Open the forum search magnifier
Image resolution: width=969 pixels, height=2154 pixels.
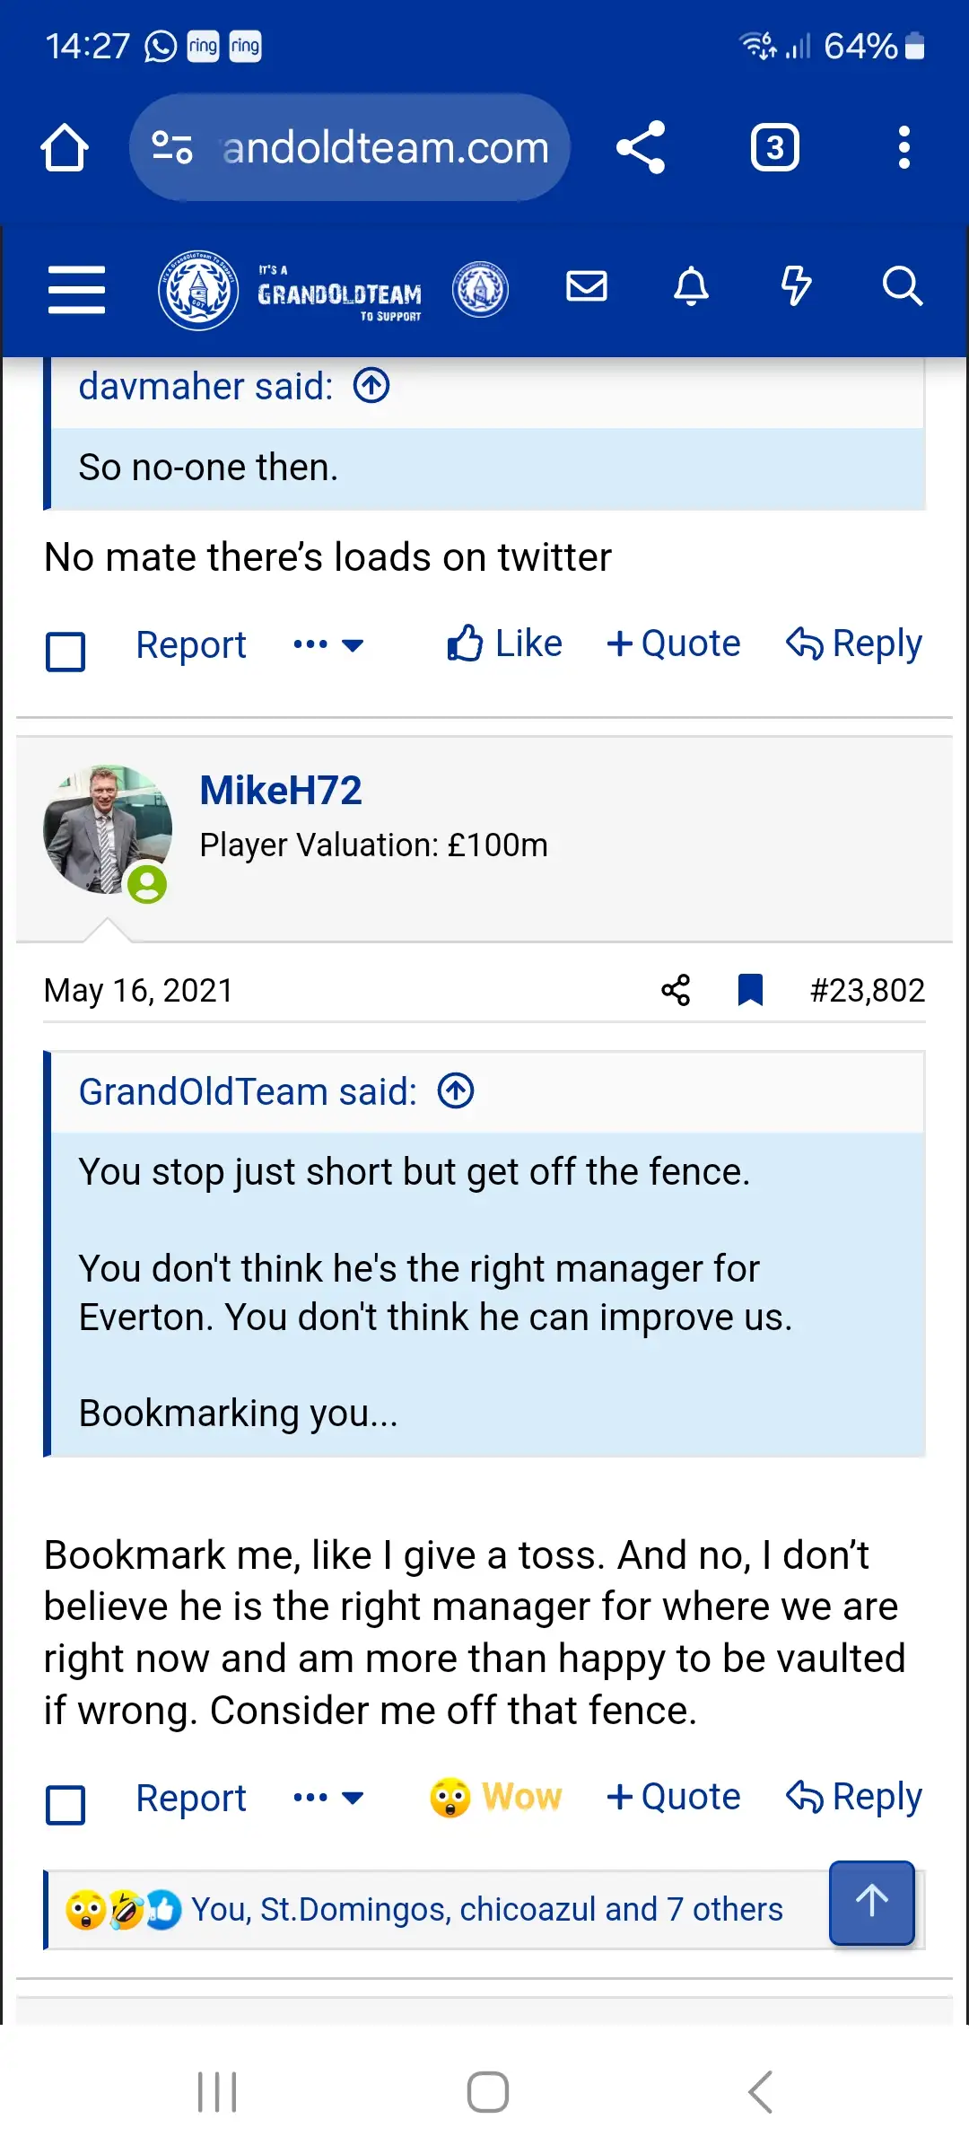pyautogui.click(x=902, y=287)
